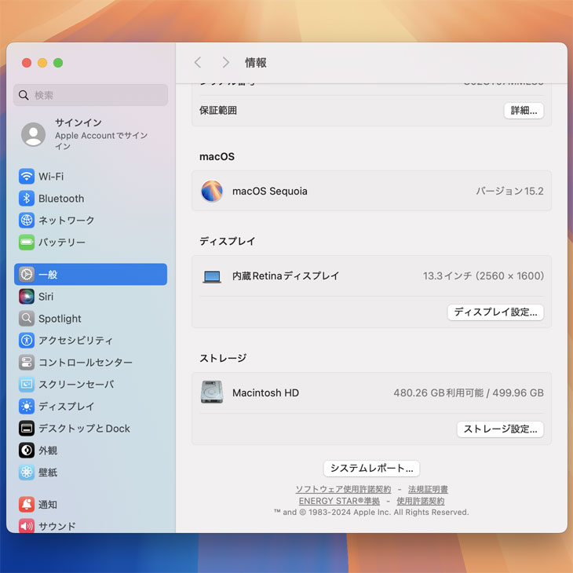
Task: Click the built-in Retina display laptop icon
Action: 212,276
